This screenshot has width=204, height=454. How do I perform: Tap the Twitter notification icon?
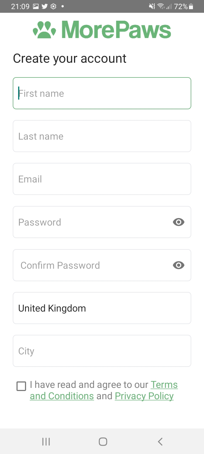(44, 6)
